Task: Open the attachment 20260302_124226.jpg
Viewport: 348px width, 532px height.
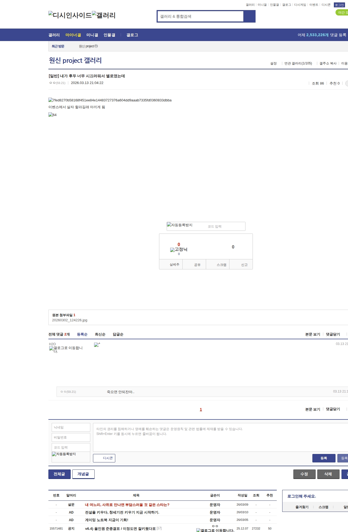Action: (x=70, y=320)
